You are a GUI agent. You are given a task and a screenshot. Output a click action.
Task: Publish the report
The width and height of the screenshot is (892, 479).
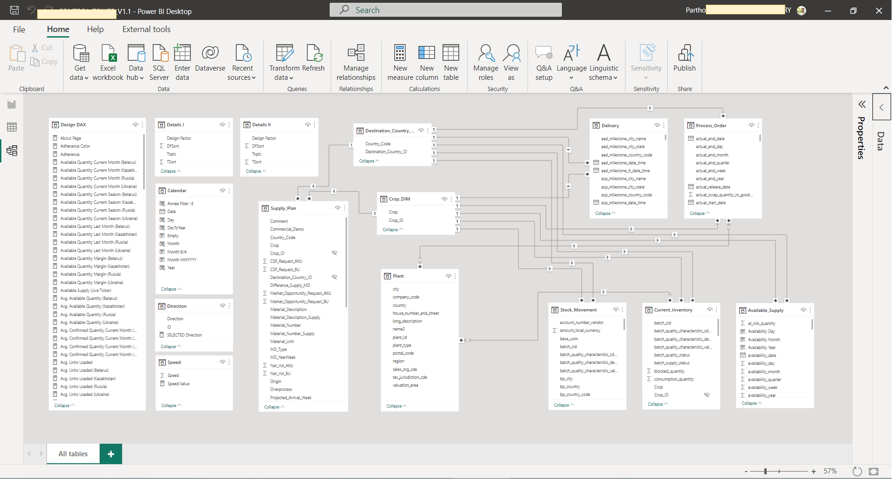coord(684,58)
